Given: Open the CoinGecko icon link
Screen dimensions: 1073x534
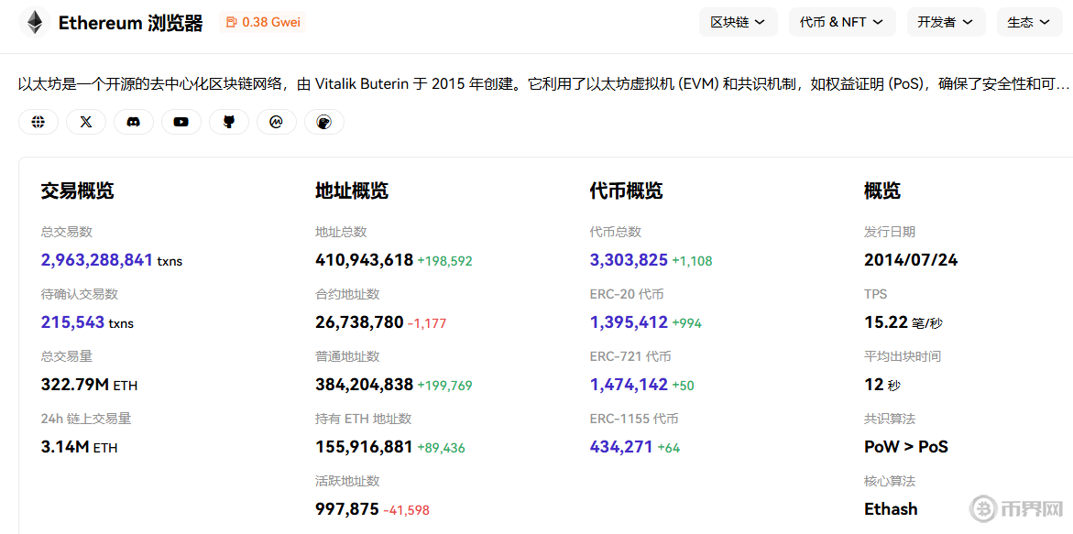Looking at the screenshot, I should click(324, 122).
